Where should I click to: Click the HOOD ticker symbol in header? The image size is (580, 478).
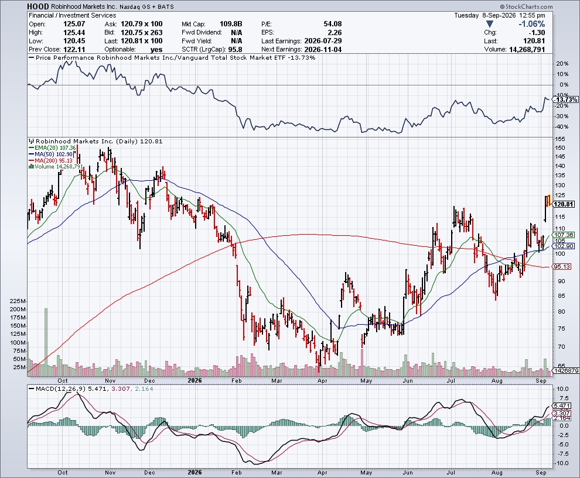coord(37,6)
